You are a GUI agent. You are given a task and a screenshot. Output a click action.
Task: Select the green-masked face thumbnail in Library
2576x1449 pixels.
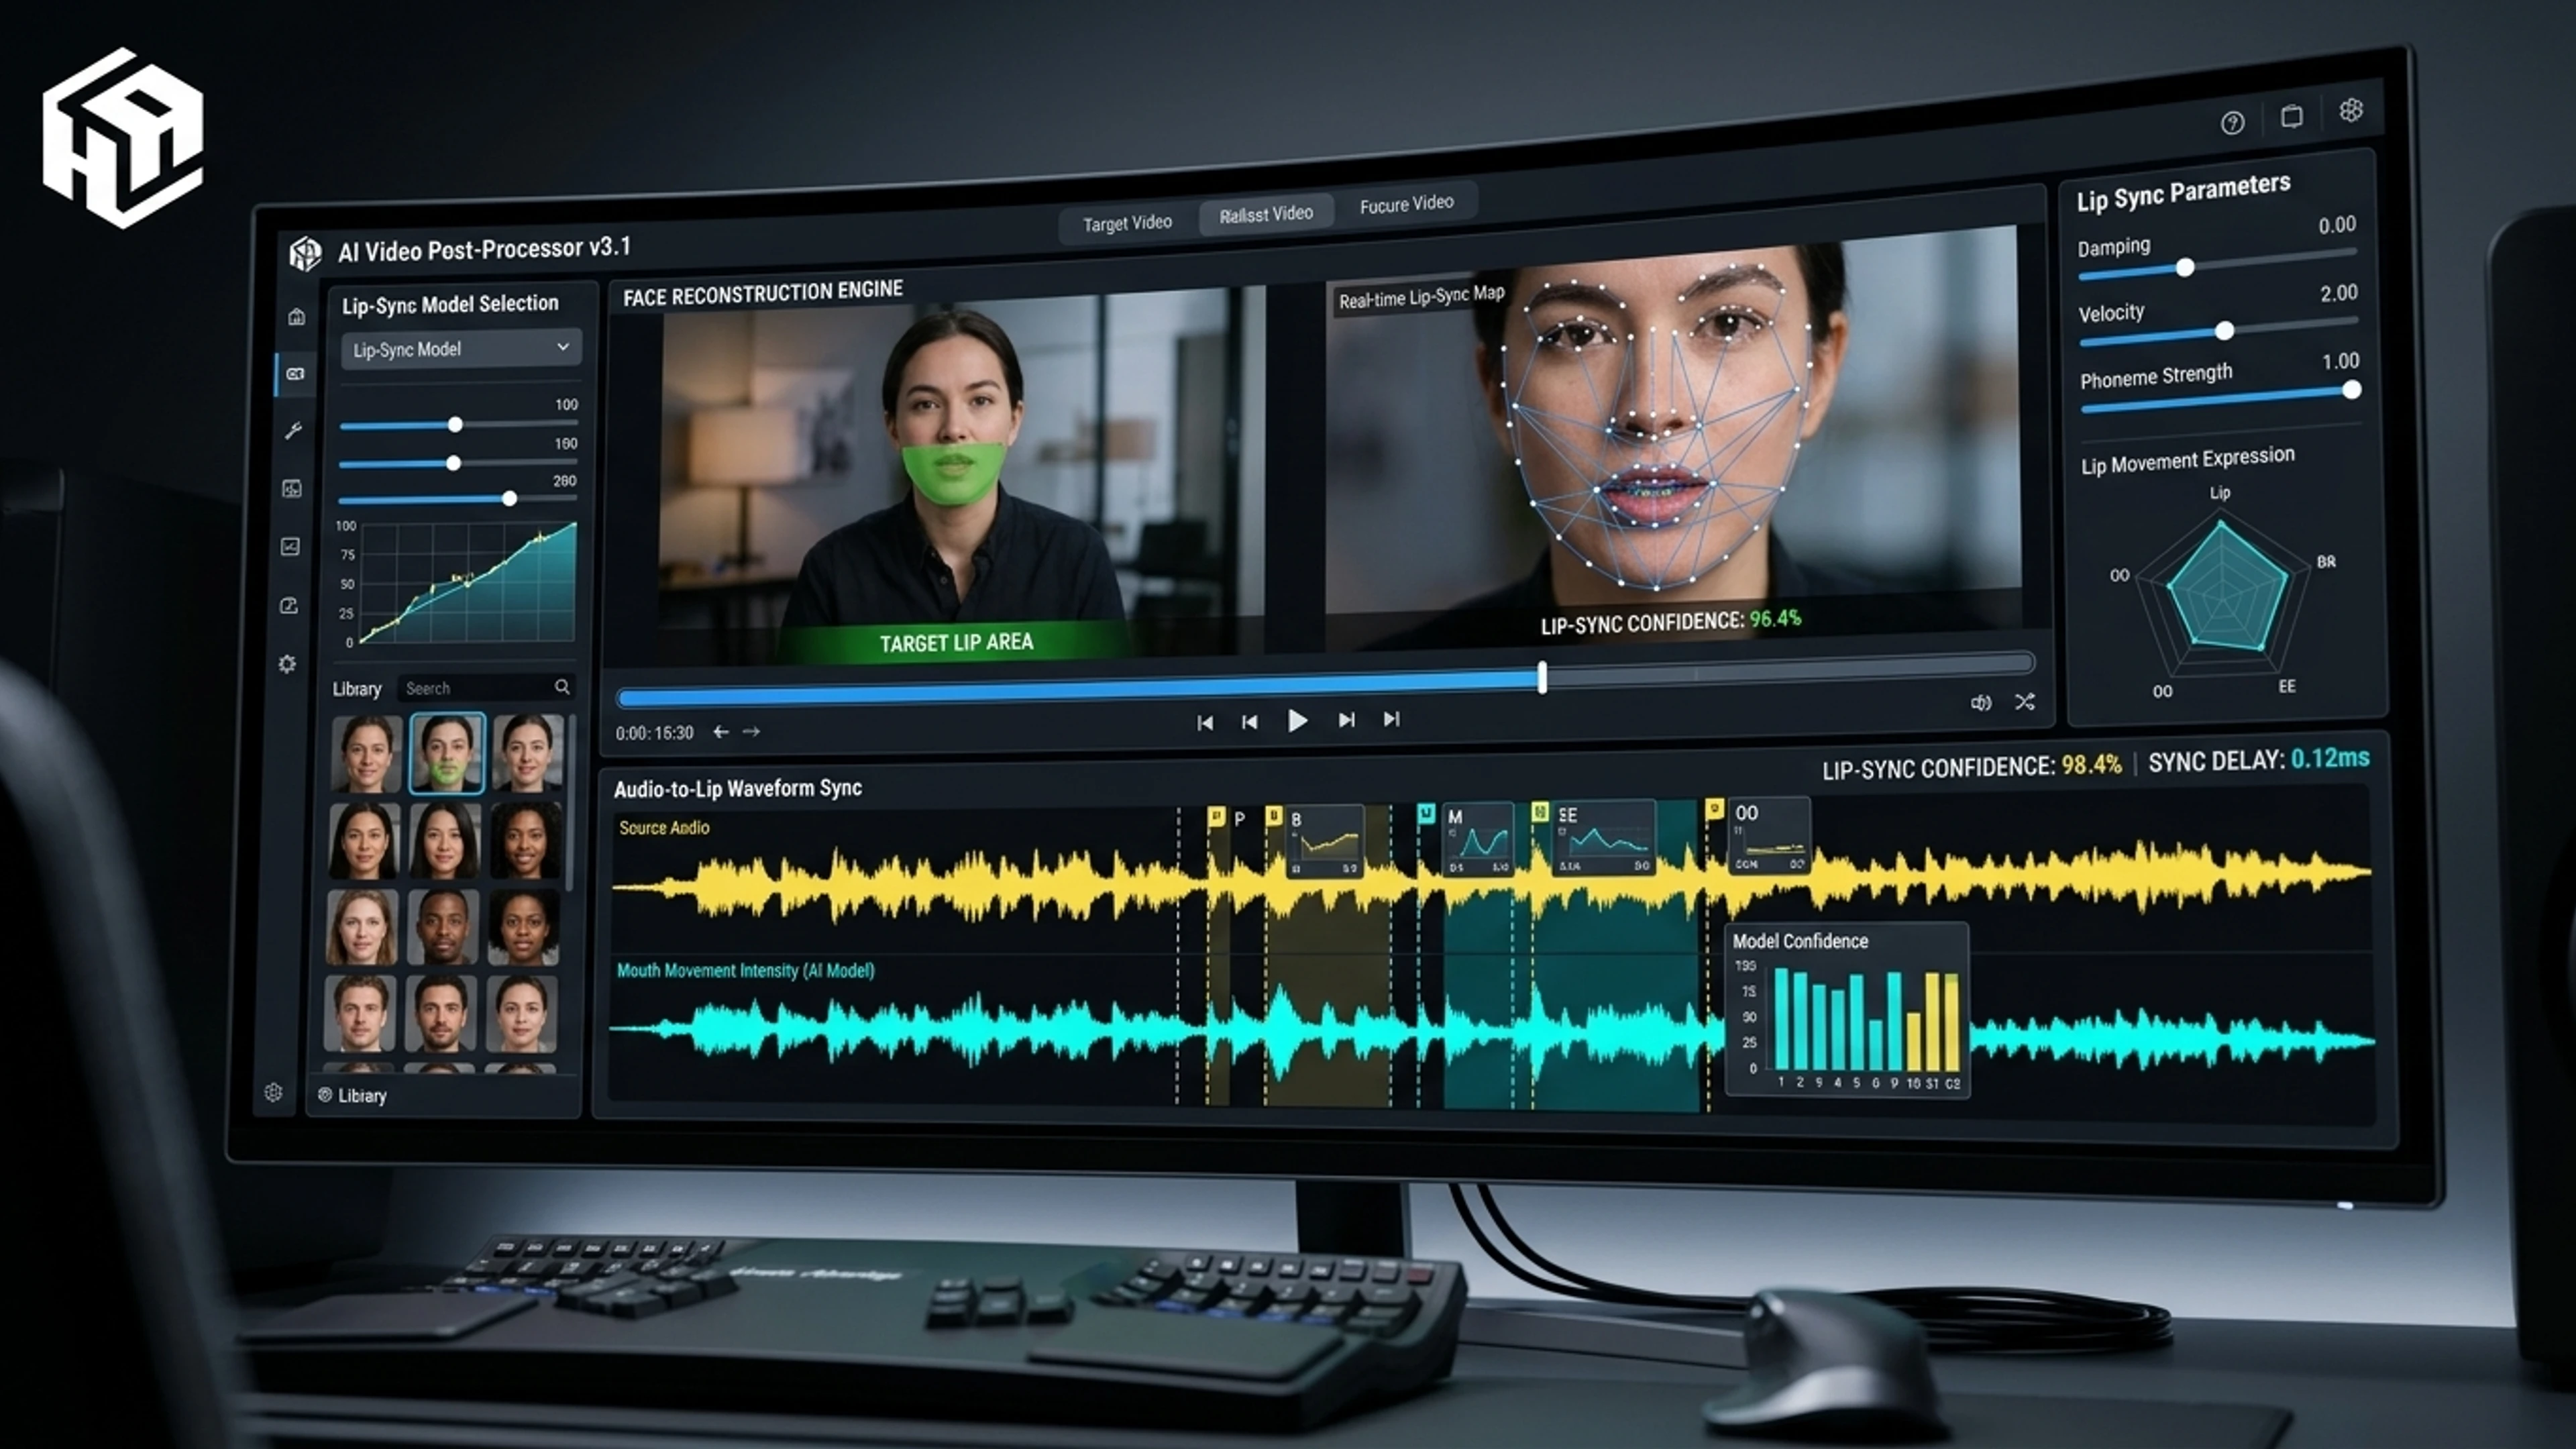click(x=446, y=753)
